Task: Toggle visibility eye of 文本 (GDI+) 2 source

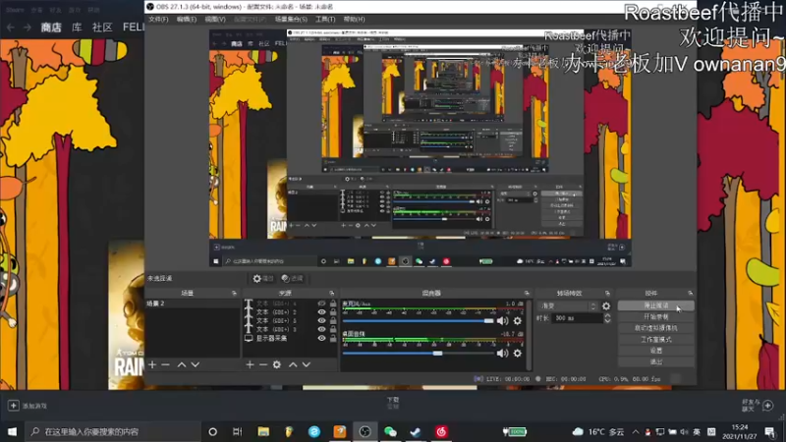Action: pos(321,311)
